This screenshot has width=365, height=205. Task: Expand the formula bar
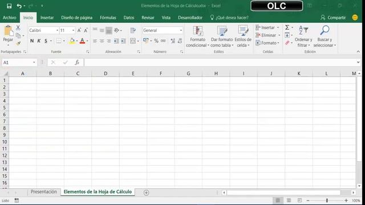(358, 62)
